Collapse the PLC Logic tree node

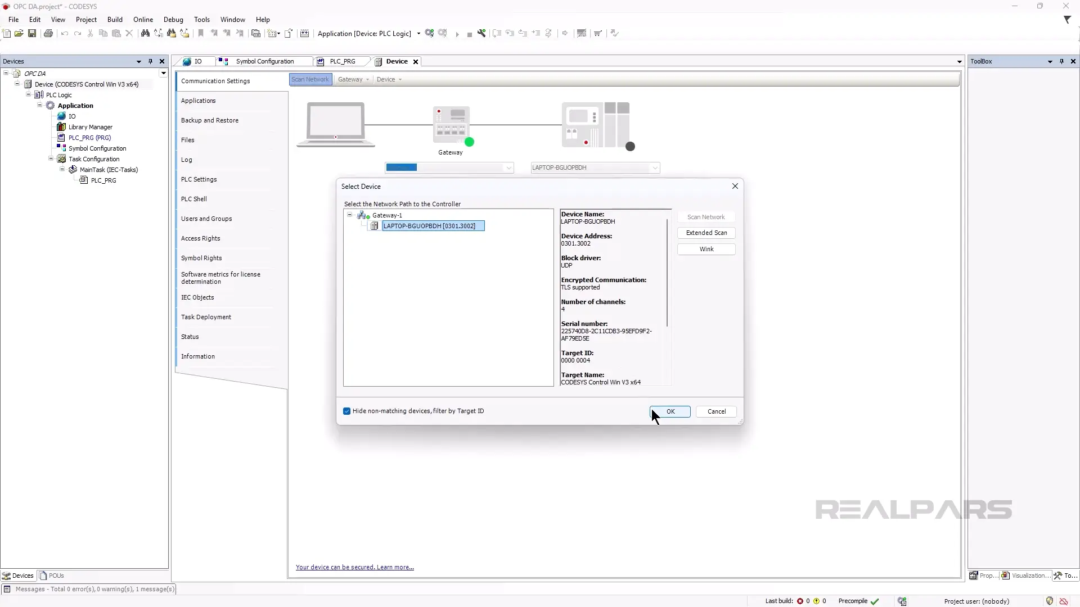[28, 94]
